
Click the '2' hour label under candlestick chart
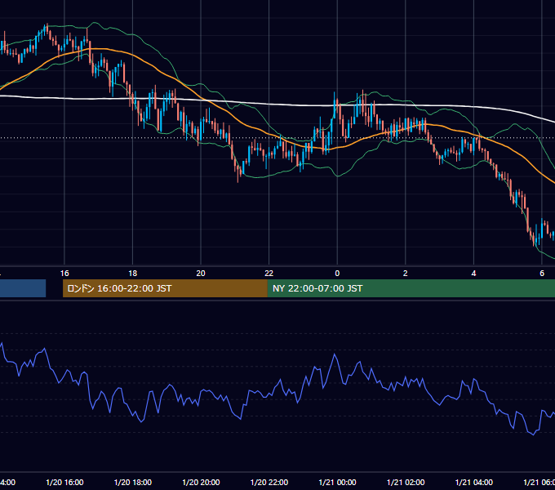406,274
